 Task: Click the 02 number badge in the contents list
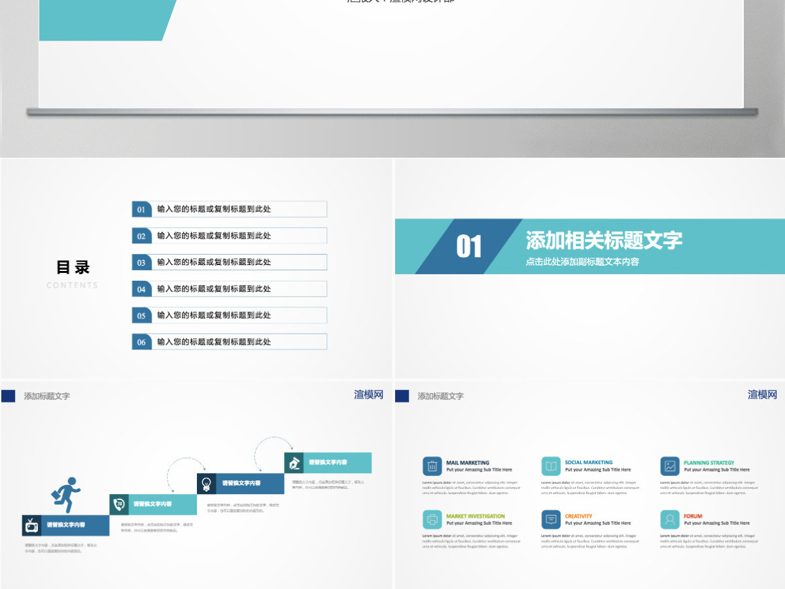[141, 236]
